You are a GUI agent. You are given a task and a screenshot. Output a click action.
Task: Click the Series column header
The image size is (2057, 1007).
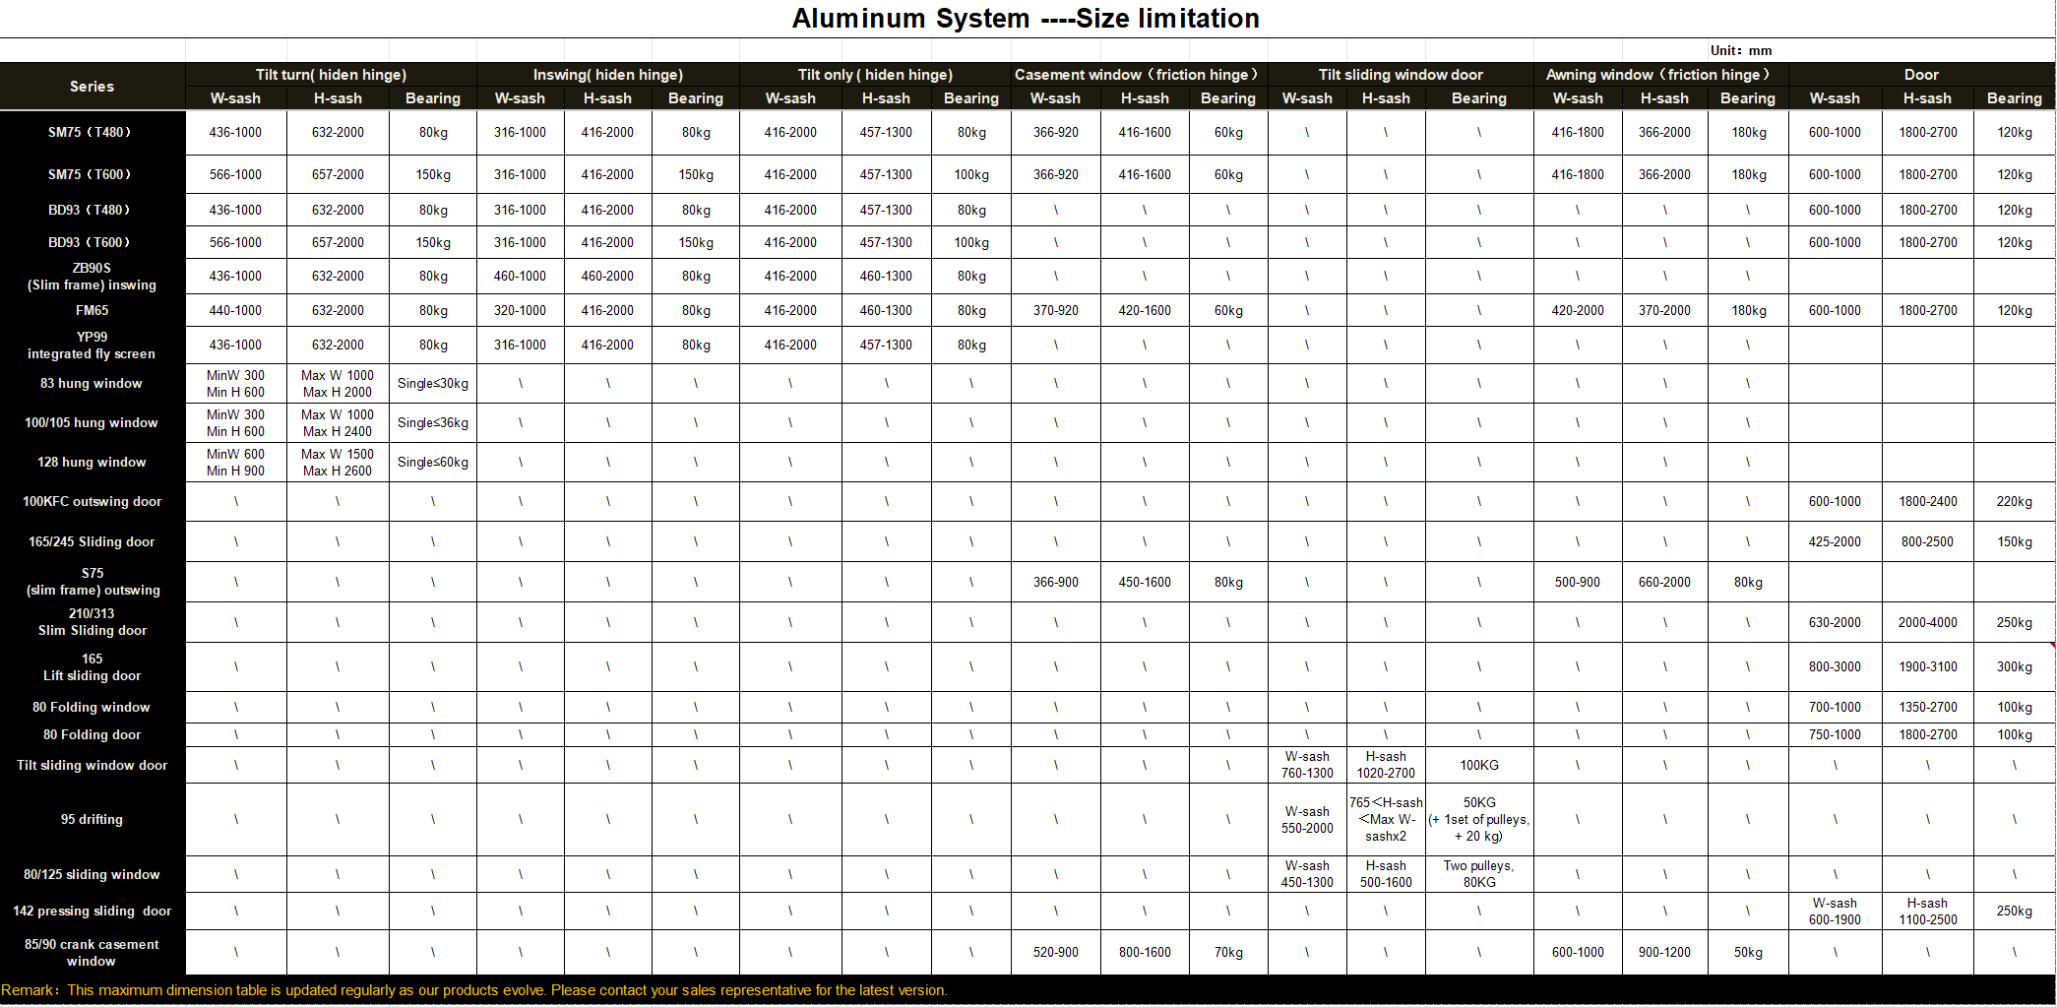point(92,87)
